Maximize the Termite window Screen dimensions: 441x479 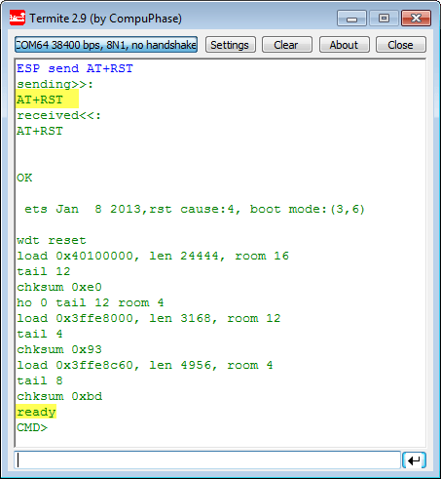click(x=384, y=19)
